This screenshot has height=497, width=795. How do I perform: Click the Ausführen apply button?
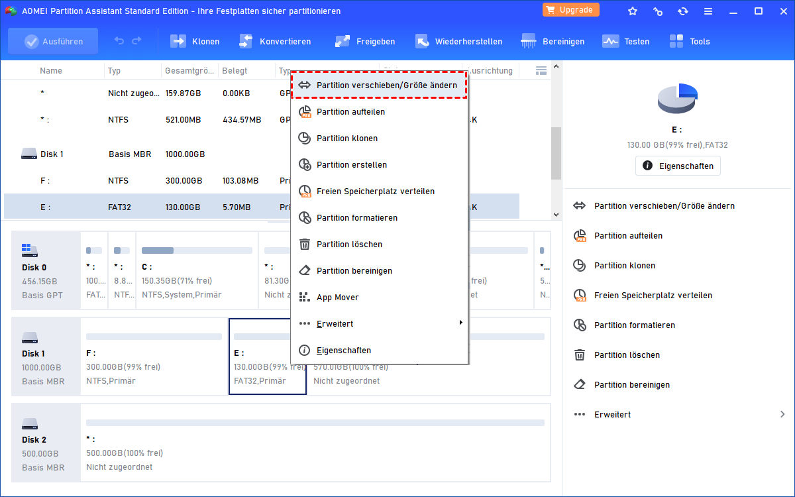(53, 41)
